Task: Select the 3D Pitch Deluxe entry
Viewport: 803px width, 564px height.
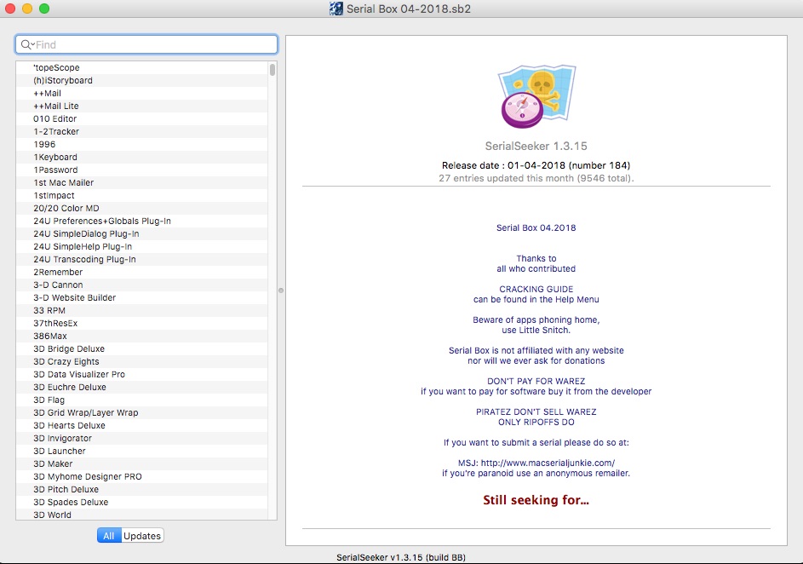Action: 142,490
